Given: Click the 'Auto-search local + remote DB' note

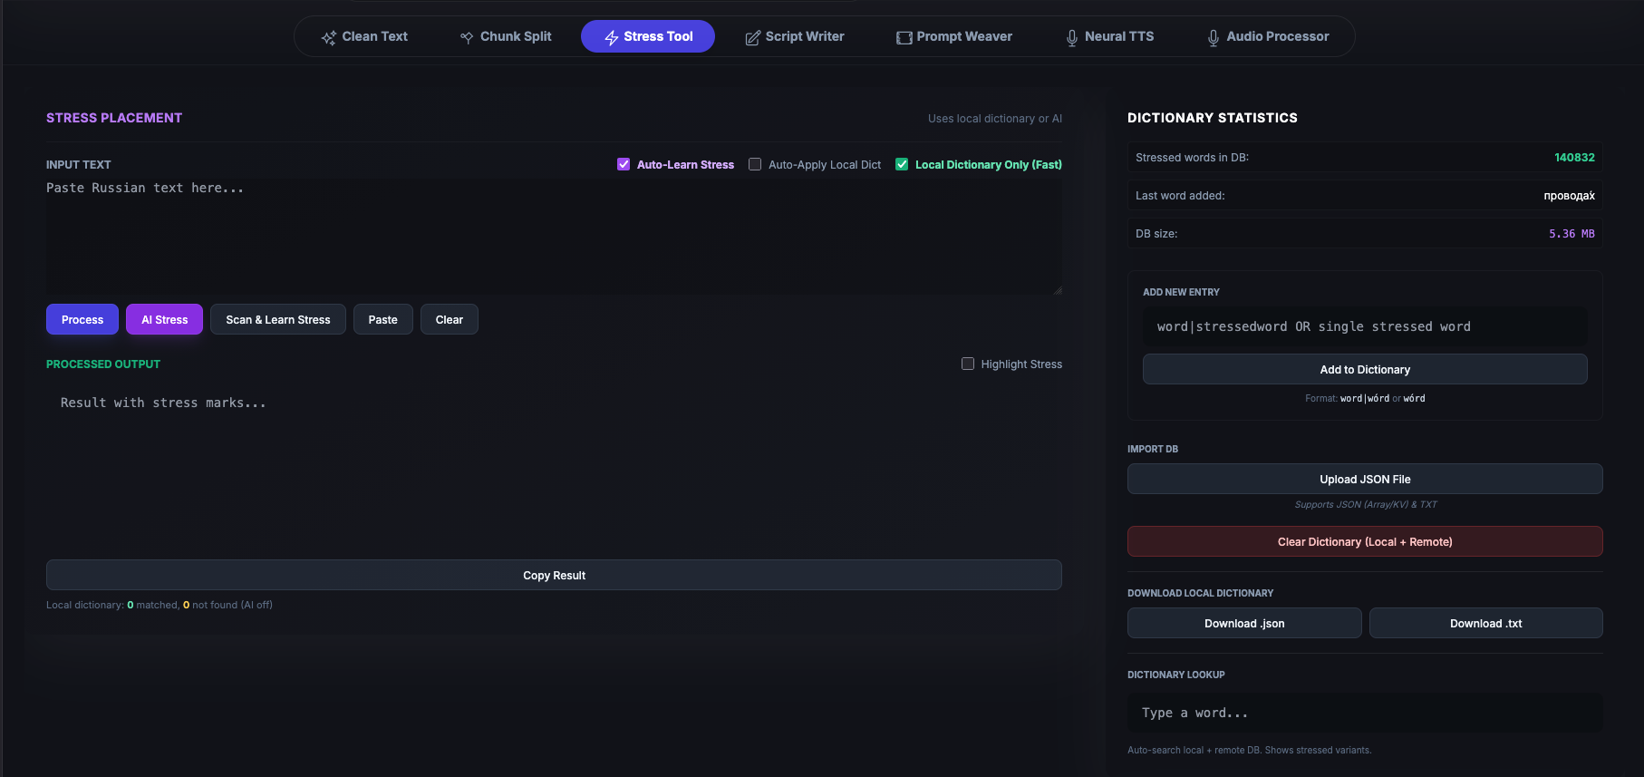Looking at the screenshot, I should click(1250, 750).
